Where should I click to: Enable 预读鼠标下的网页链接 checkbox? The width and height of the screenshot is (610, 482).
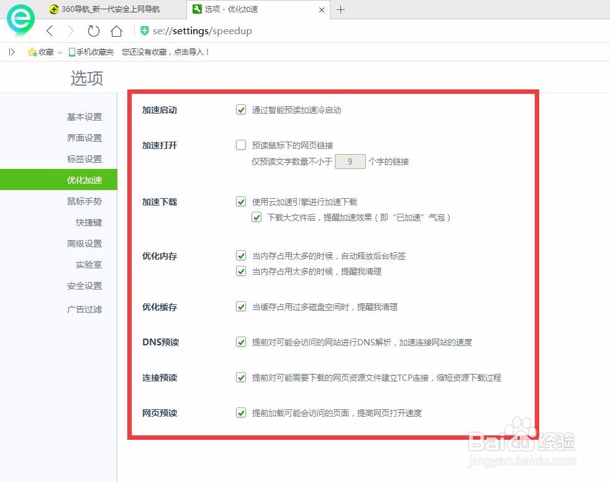[241, 145]
